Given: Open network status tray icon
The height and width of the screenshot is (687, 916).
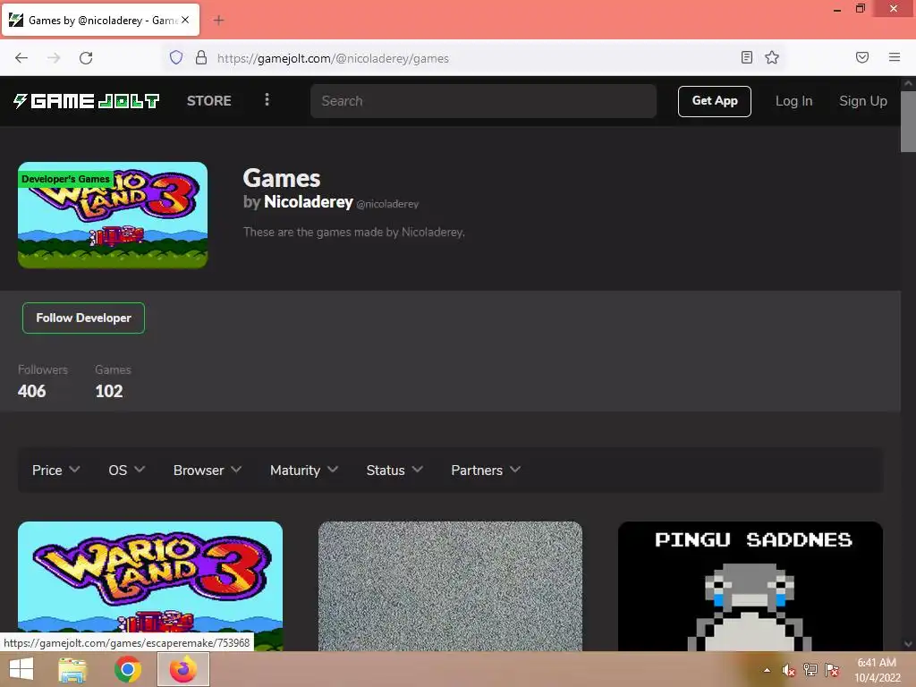Looking at the screenshot, I should [x=810, y=670].
